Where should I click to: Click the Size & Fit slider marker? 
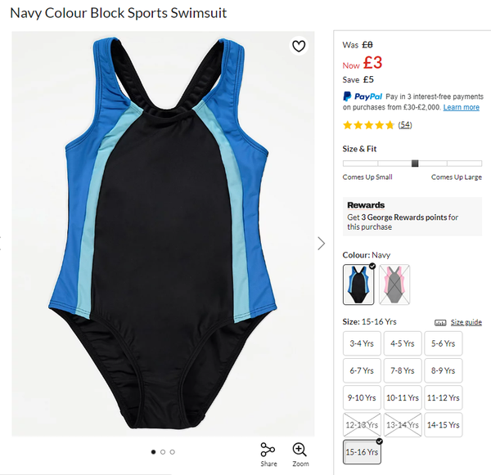[x=415, y=164]
